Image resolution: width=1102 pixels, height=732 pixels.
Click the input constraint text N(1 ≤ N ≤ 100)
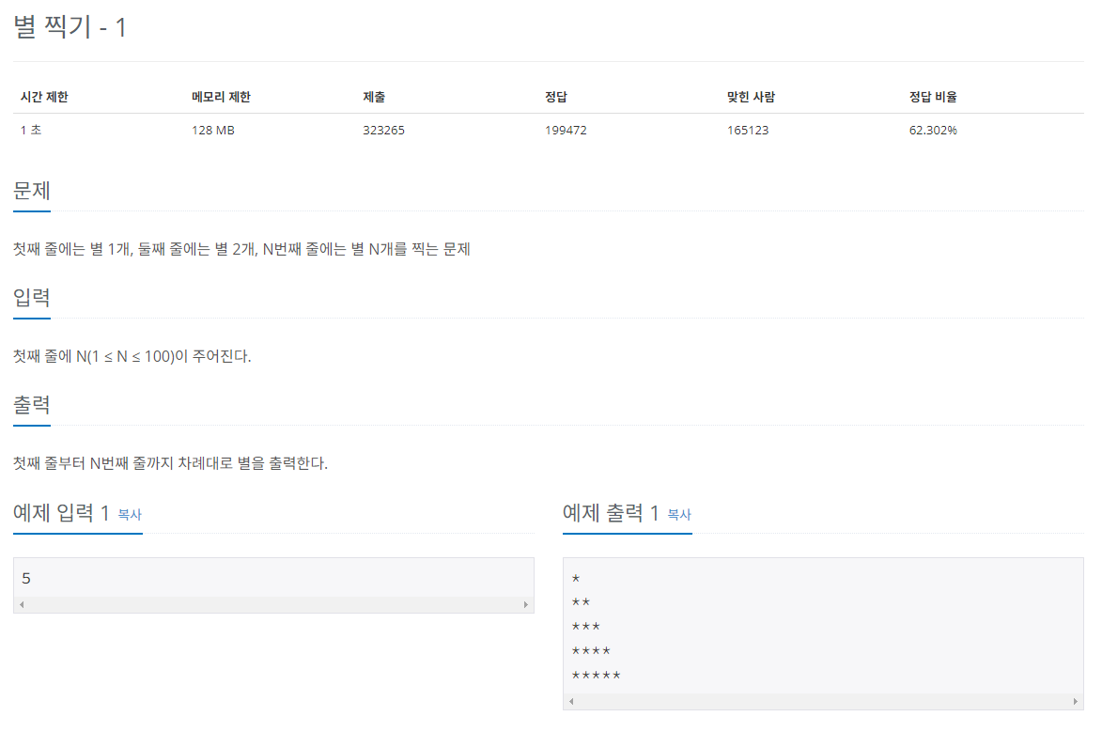point(125,356)
